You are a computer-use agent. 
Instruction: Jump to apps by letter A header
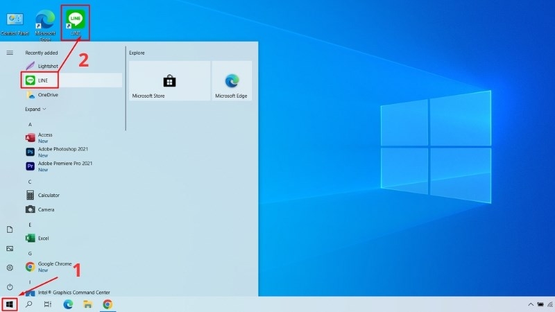30,125
